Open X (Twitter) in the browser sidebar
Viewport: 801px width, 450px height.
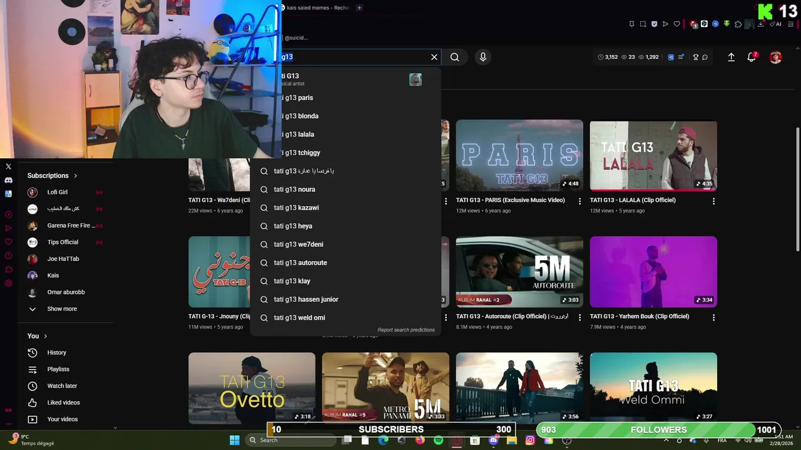click(x=8, y=166)
